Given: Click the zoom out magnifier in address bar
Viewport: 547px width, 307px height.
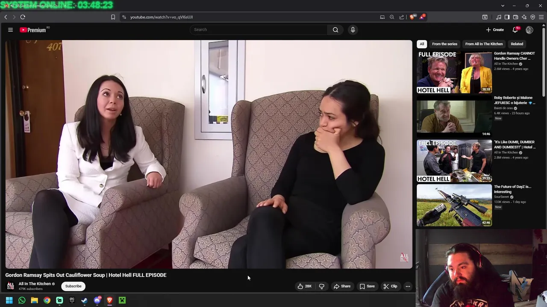Looking at the screenshot, I should coord(392,17).
